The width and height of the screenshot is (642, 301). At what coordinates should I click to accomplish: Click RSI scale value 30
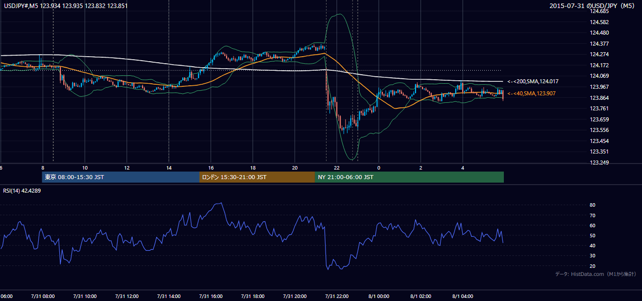point(593,256)
